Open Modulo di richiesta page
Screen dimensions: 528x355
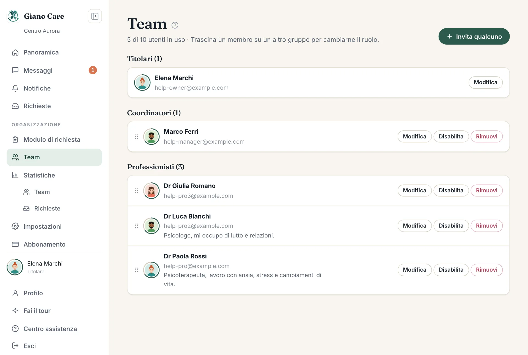point(54,140)
